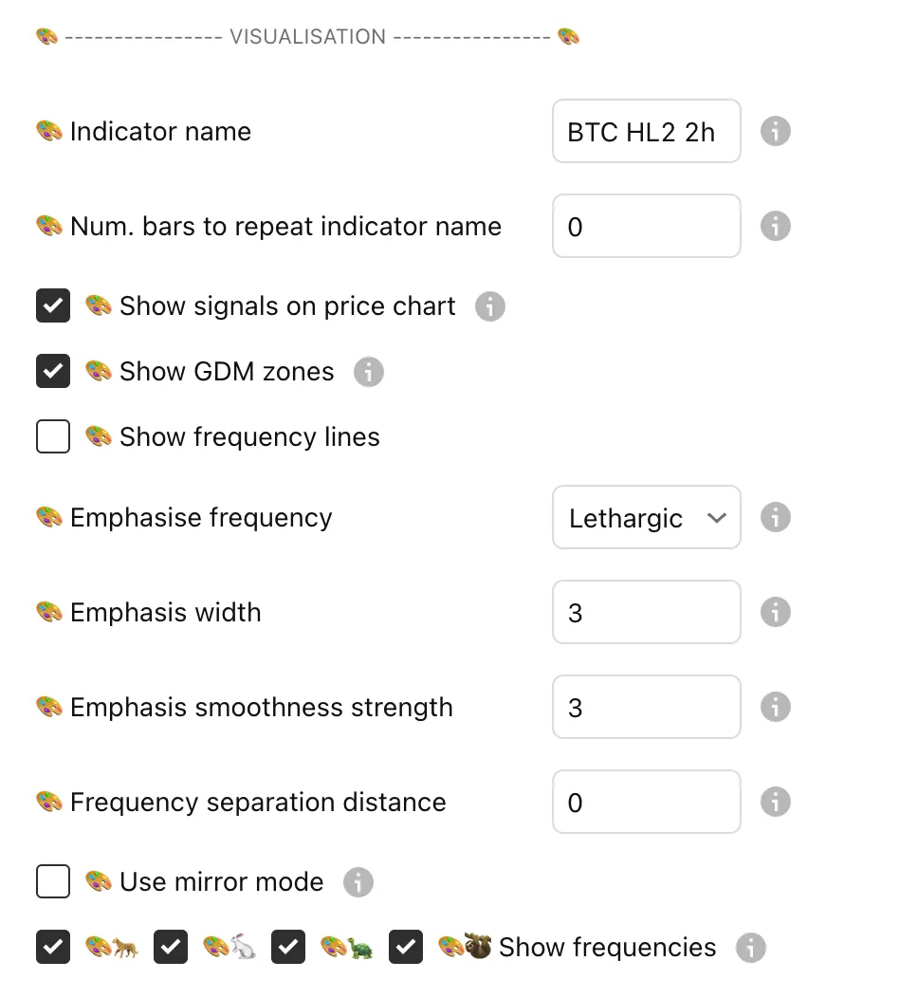Click info icon for Emphasis smoothness strength
Viewport: 899px width, 998px height.
(775, 707)
